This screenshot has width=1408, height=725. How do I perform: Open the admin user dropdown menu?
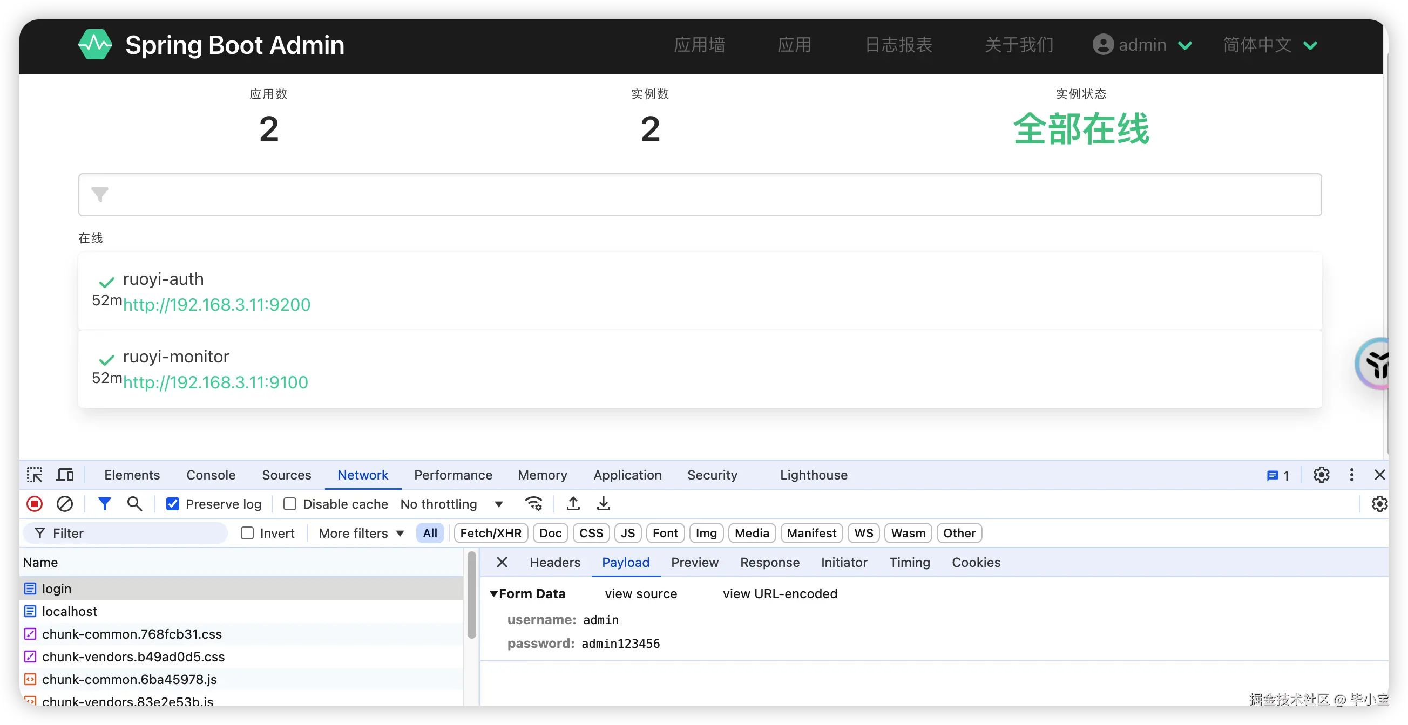[x=1142, y=45]
